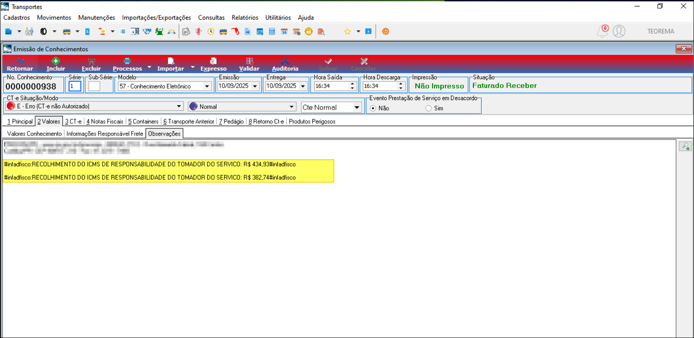
Task: Click the Validar button
Action: 249,65
